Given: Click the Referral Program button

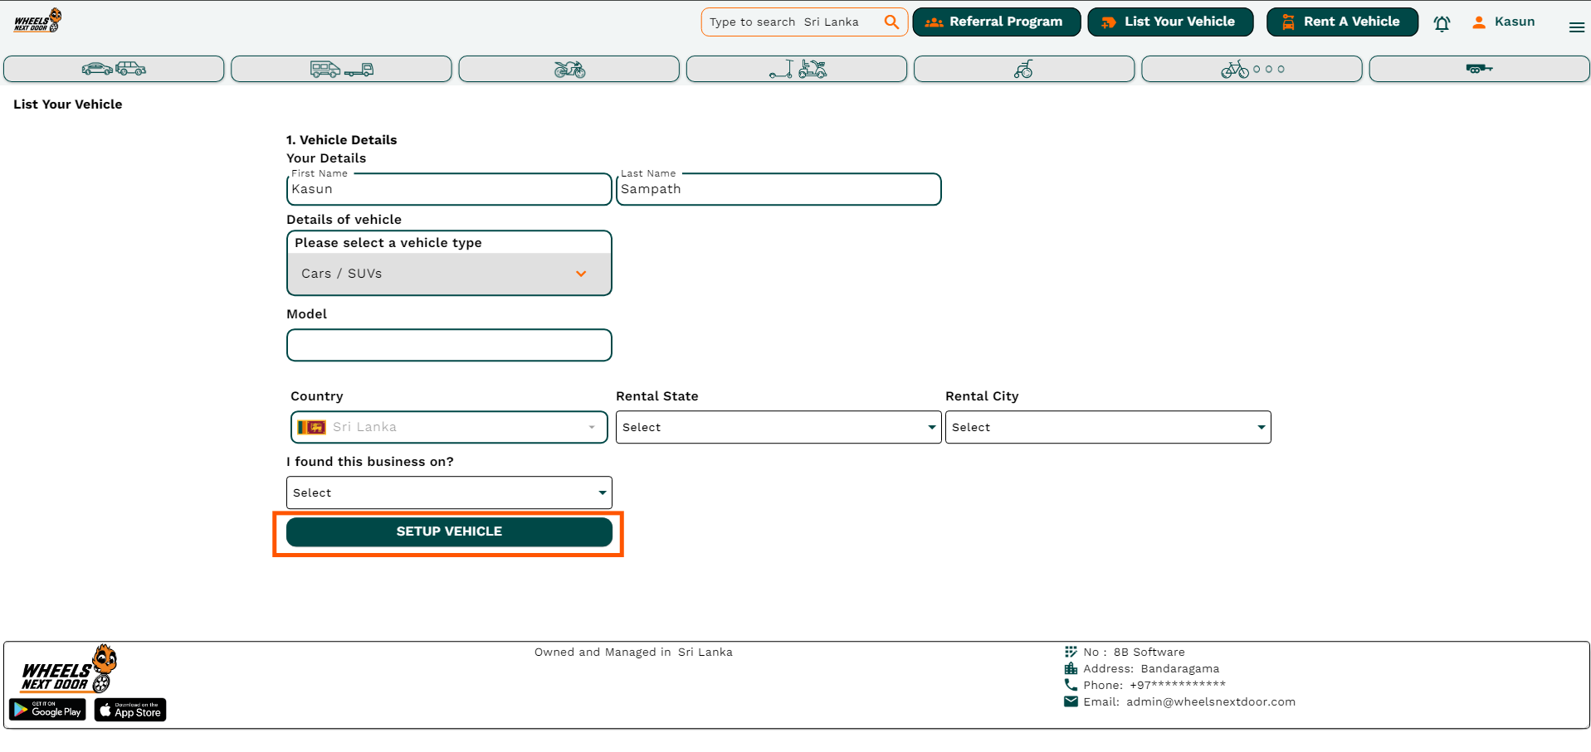Looking at the screenshot, I should [x=996, y=22].
